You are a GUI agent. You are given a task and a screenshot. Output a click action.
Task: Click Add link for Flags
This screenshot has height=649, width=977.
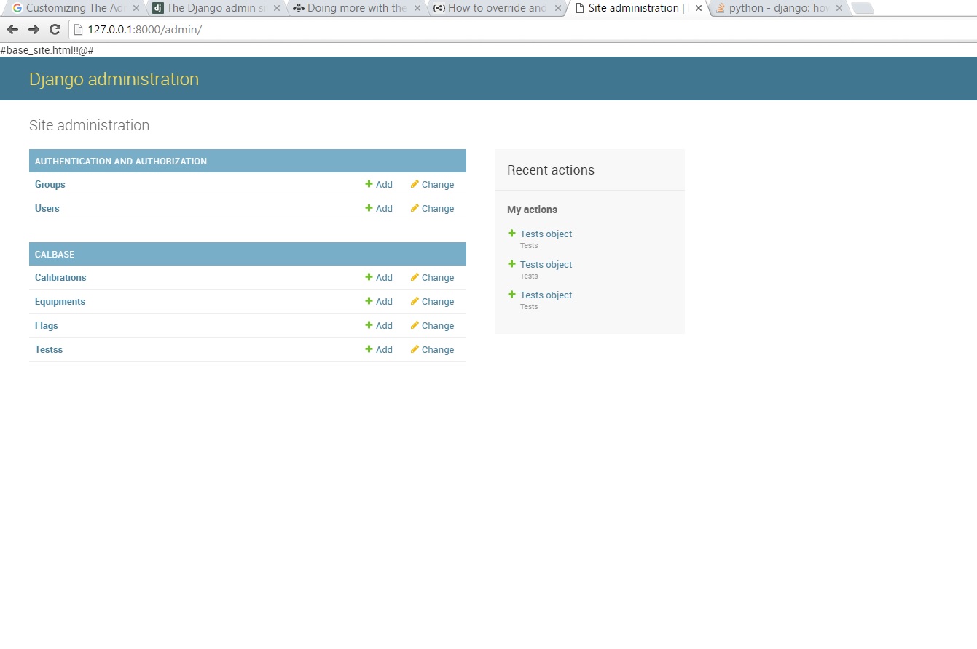383,325
